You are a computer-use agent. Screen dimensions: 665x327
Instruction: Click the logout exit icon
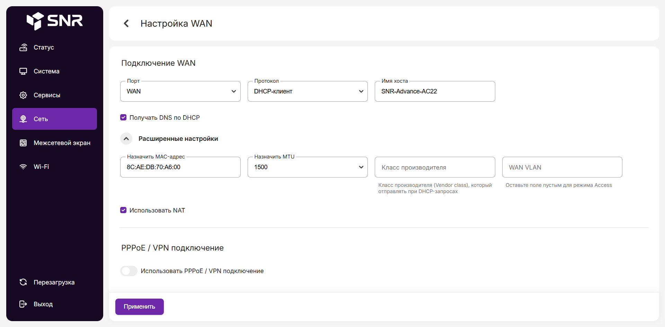tap(23, 304)
